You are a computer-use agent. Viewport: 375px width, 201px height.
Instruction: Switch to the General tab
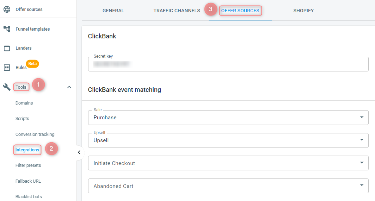pyautogui.click(x=113, y=11)
